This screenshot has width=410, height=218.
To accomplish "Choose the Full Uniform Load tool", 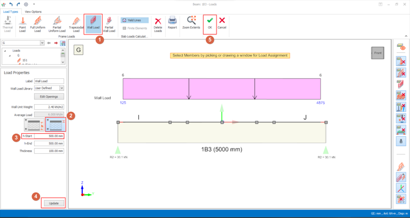I will pos(38,23).
